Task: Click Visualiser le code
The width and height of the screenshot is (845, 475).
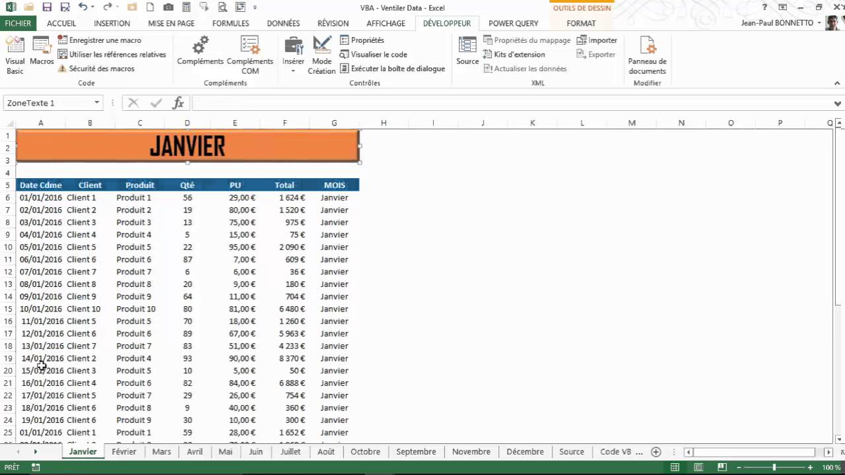Action: [x=374, y=55]
